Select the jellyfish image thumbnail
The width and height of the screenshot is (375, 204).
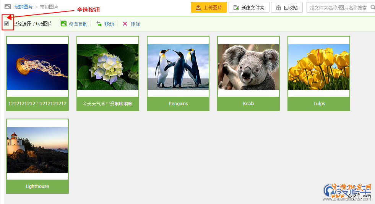[x=37, y=67]
